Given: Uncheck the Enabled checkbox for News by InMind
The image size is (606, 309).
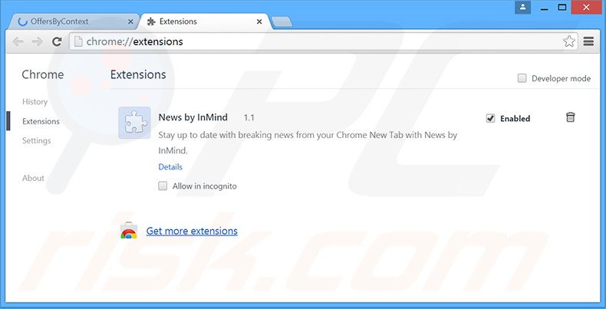Looking at the screenshot, I should coord(490,118).
